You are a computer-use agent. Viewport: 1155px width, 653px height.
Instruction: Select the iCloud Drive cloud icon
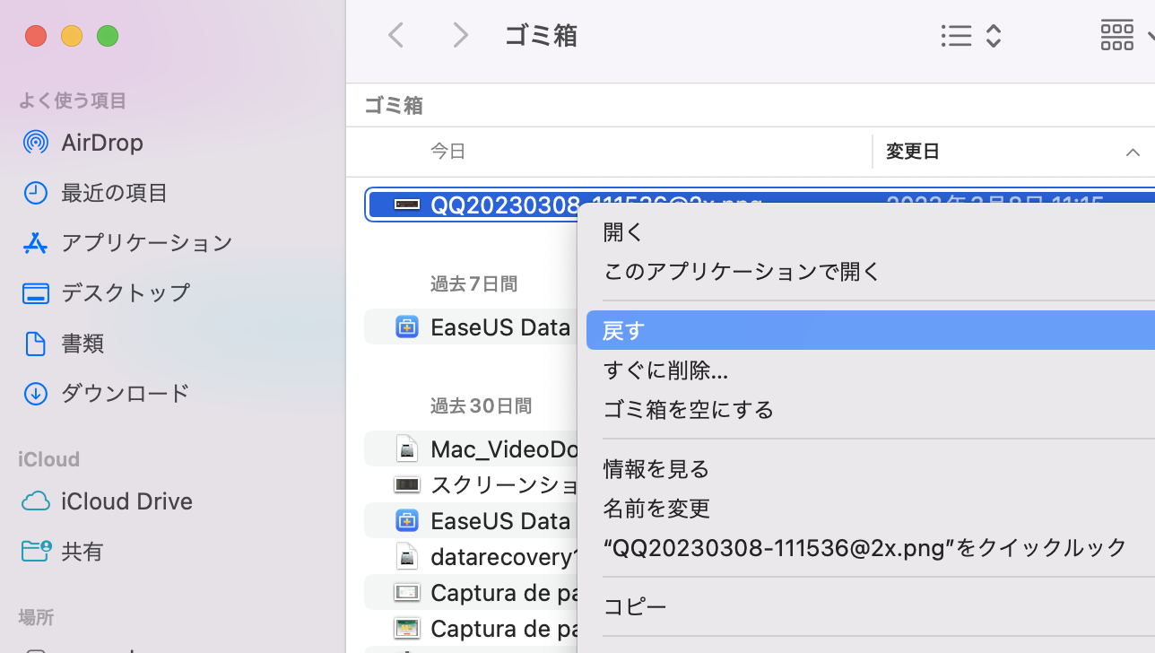pos(36,501)
